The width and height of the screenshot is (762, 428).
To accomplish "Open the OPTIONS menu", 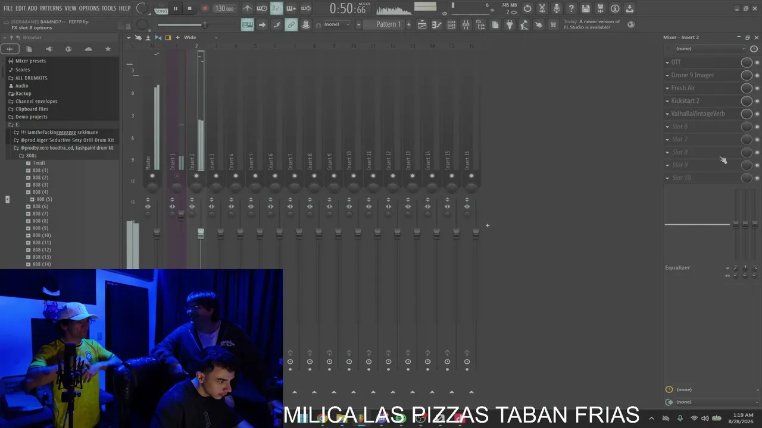I will tap(89, 8).
